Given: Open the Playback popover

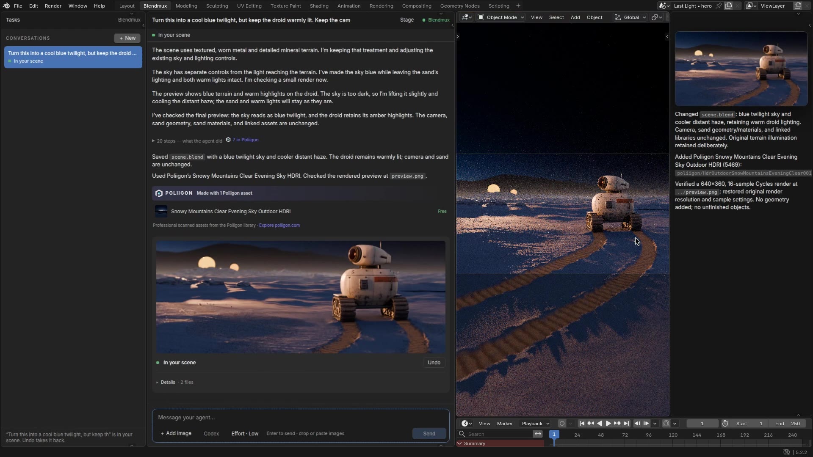Looking at the screenshot, I should 536,424.
